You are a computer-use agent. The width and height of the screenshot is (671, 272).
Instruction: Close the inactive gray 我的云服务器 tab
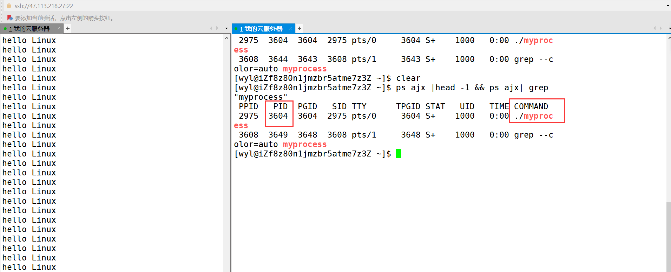(59, 28)
